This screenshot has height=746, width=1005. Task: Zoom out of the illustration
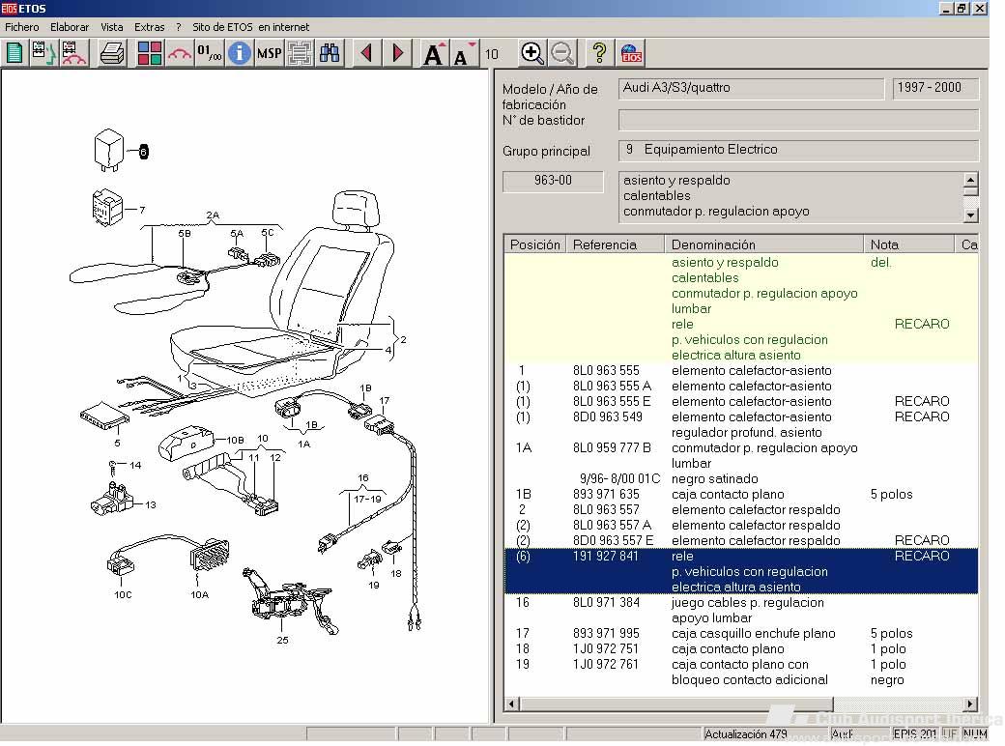pyautogui.click(x=562, y=52)
